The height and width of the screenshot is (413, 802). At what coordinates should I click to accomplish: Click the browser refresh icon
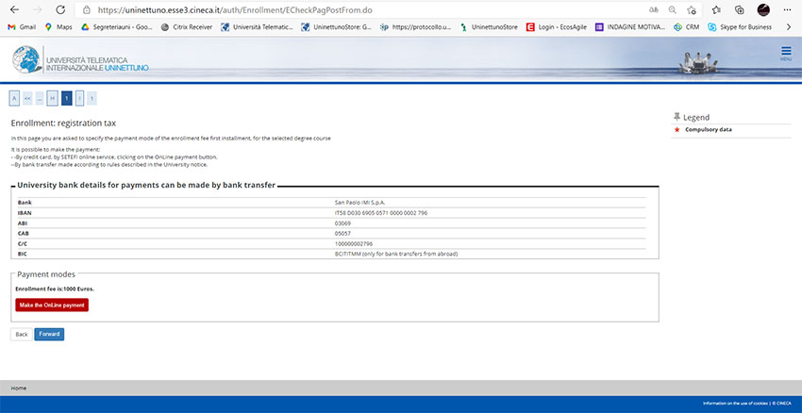click(x=59, y=9)
